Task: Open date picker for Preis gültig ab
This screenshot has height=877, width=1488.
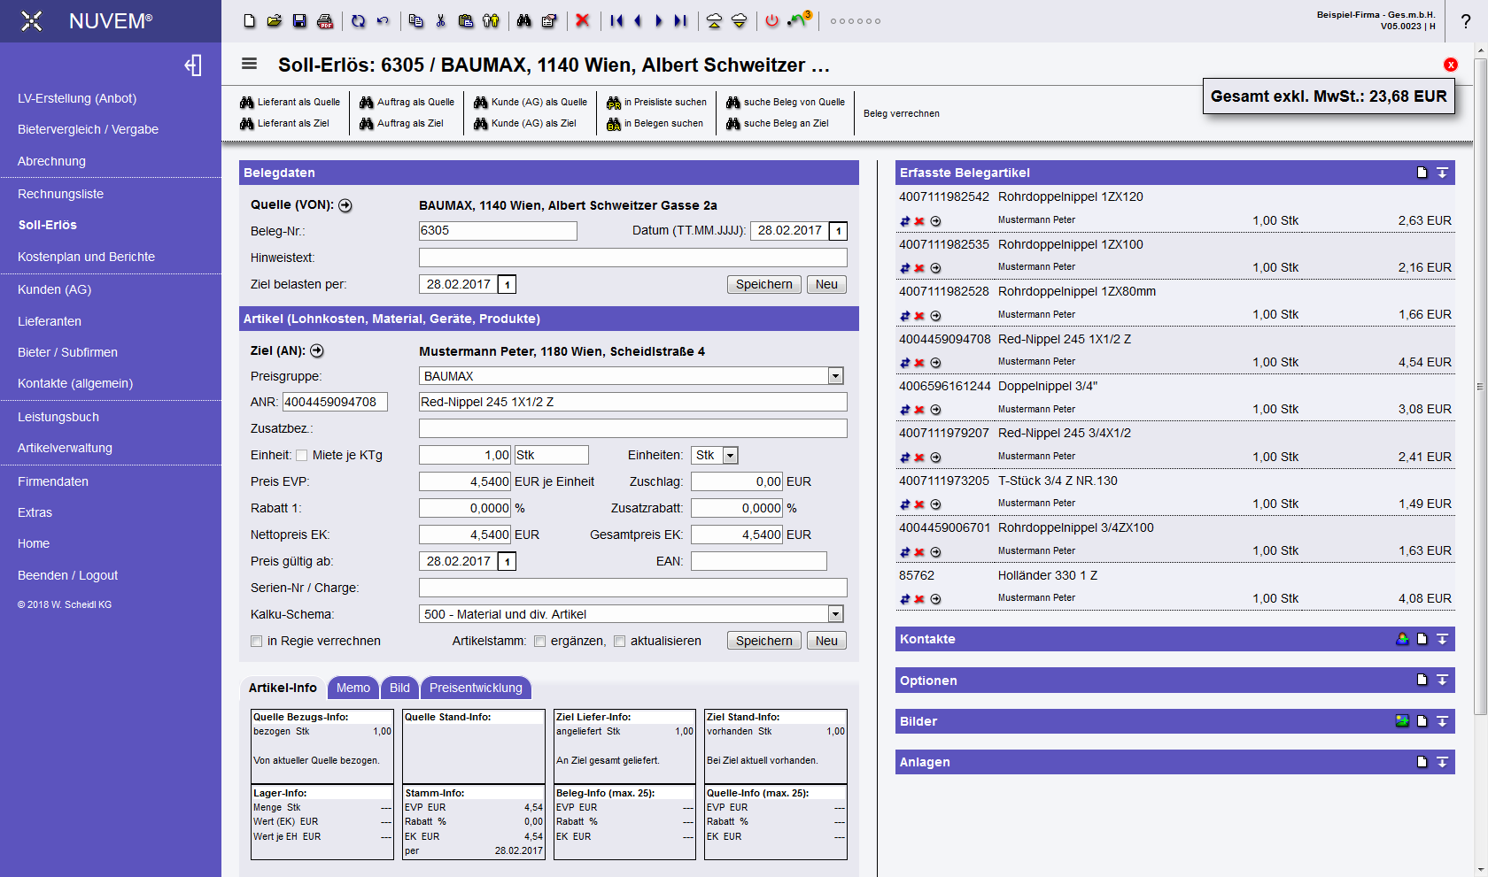Action: point(508,562)
